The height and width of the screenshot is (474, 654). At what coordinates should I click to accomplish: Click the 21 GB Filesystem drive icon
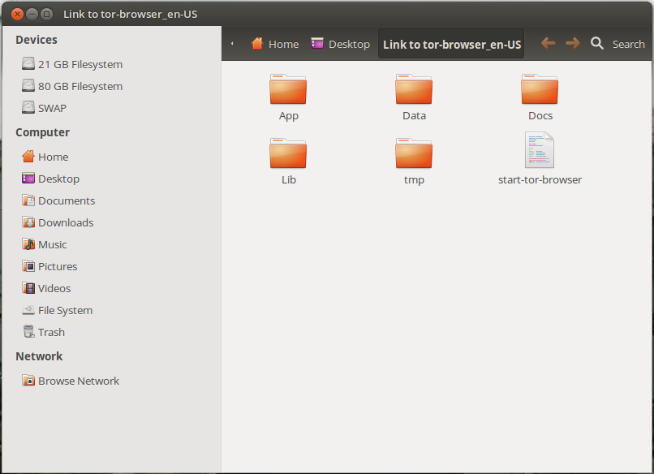click(28, 64)
